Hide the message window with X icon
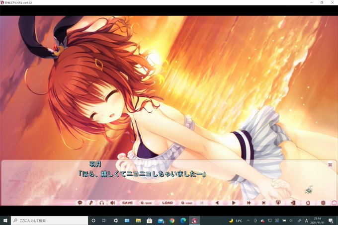 pos(330,165)
